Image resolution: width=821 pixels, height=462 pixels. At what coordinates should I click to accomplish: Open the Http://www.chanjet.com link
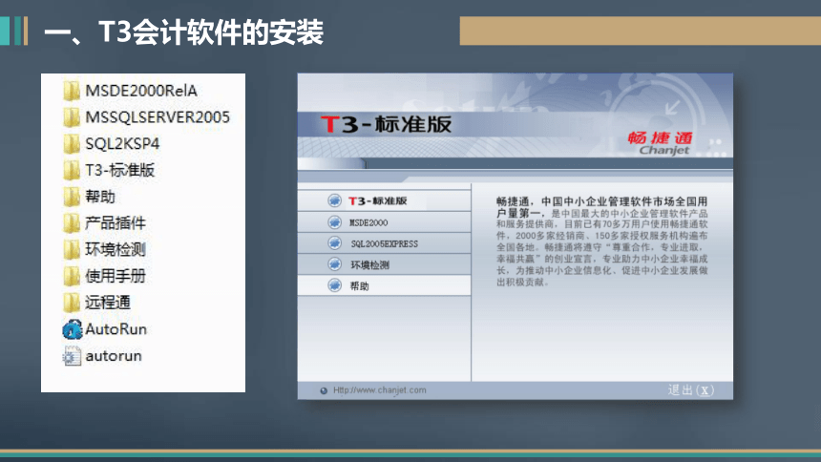[x=380, y=390]
